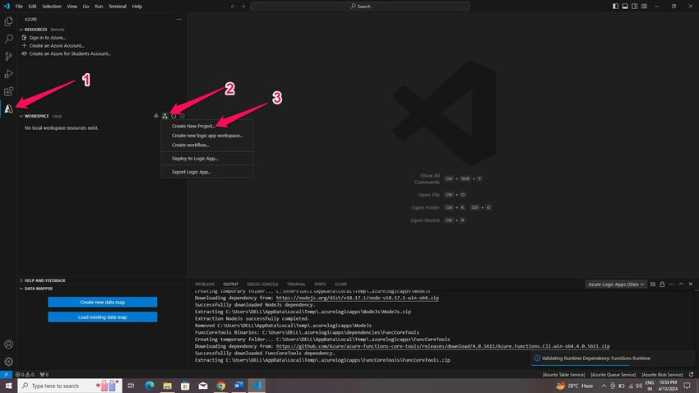Open Google Chrome from the taskbar
This screenshot has height=393, width=699.
pos(220,386)
